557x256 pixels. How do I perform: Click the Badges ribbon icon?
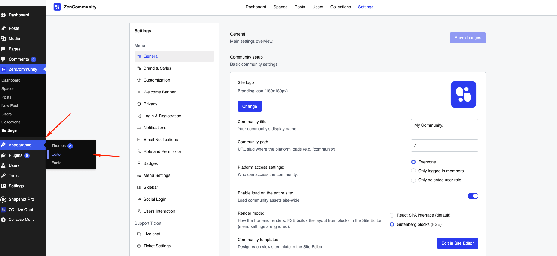[x=139, y=163]
